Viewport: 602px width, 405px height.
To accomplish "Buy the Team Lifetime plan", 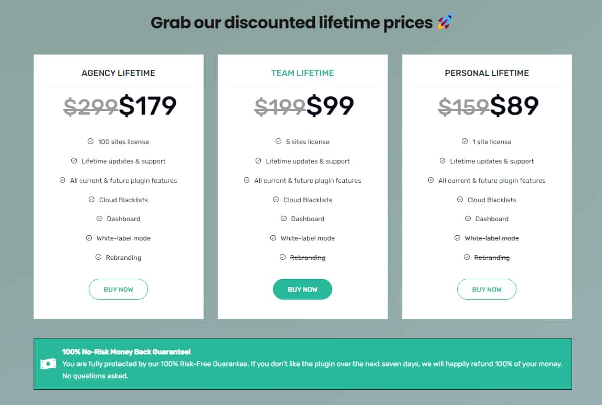I will coord(302,289).
